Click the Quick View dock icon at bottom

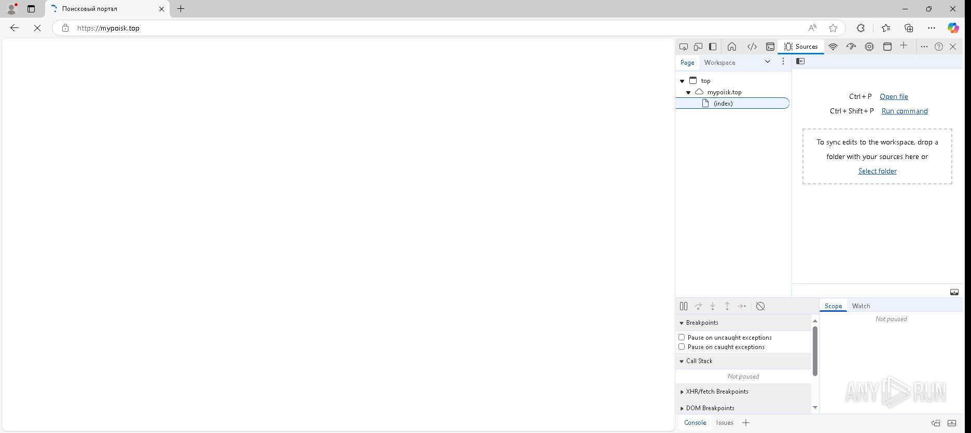coord(936,423)
